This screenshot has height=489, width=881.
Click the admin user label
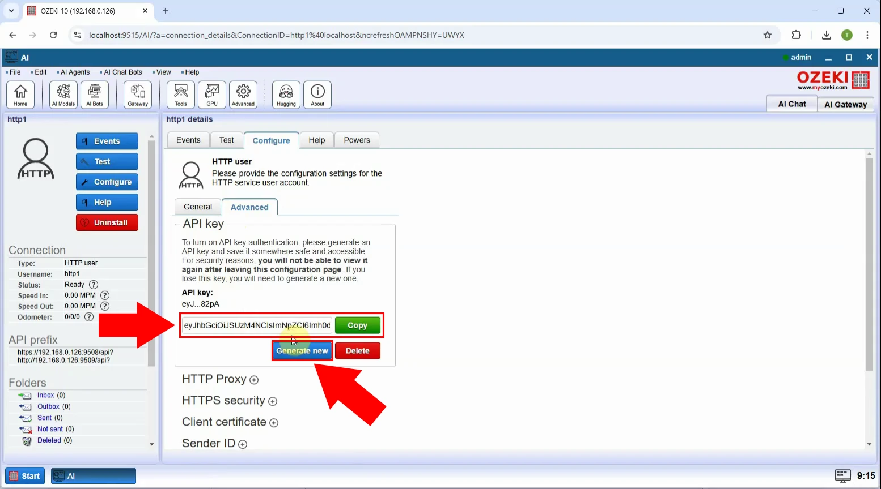tap(801, 58)
